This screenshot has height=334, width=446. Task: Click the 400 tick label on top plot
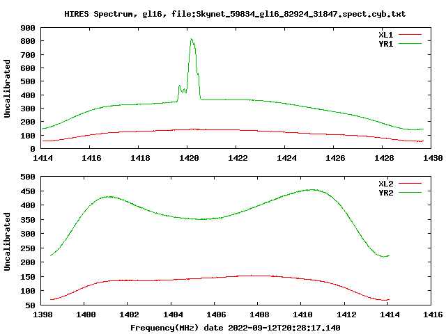[28, 95]
